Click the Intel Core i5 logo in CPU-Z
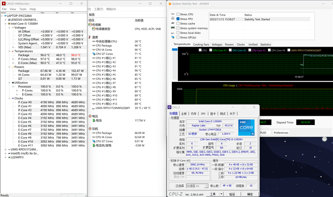 [247, 128]
